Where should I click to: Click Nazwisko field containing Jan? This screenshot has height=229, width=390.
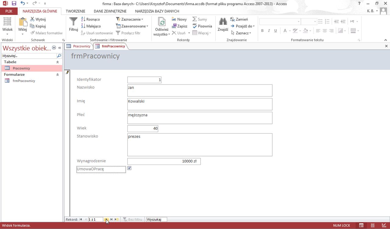(200, 91)
